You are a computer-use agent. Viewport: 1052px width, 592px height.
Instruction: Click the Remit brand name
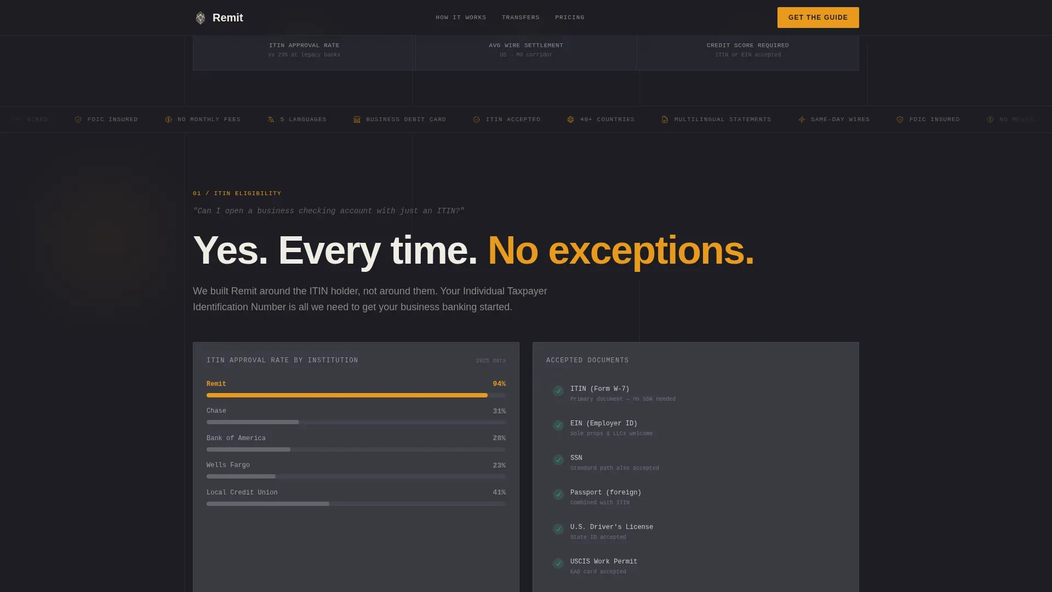click(228, 18)
